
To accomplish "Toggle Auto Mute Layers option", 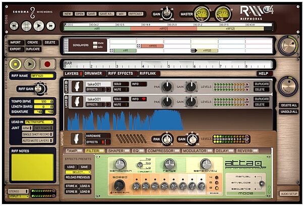I will coord(38,141).
